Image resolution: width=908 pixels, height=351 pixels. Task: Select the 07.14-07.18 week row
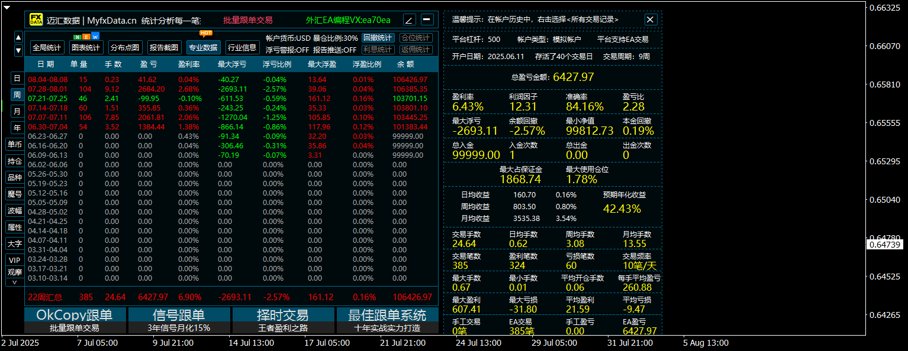pyautogui.click(x=231, y=108)
